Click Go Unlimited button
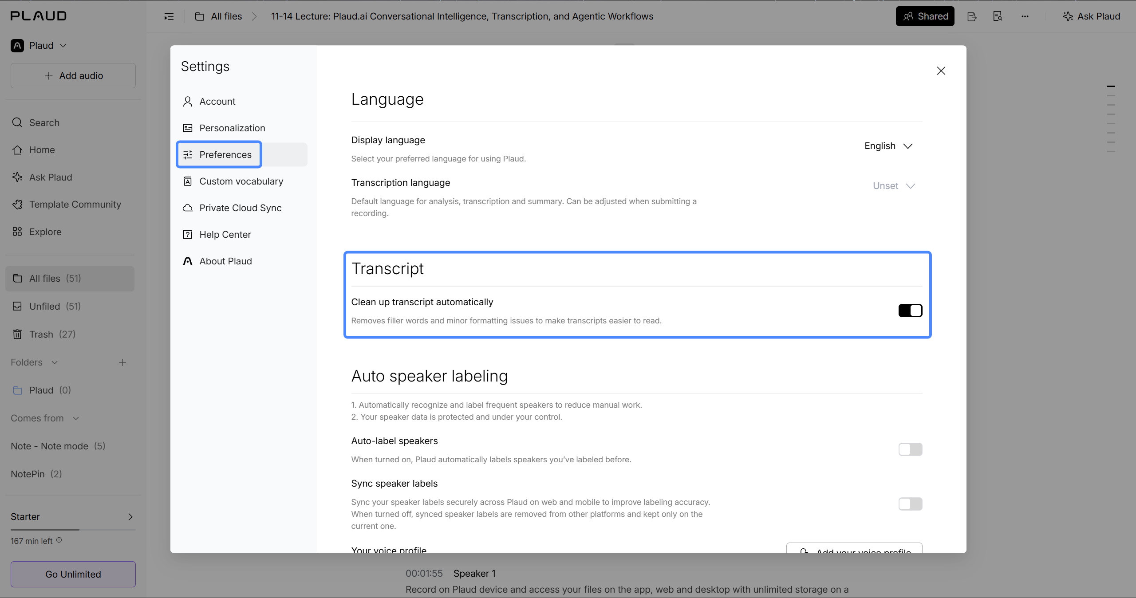The height and width of the screenshot is (598, 1136). pyautogui.click(x=73, y=574)
